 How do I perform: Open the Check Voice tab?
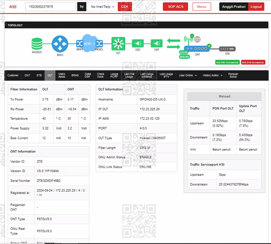pos(100,75)
